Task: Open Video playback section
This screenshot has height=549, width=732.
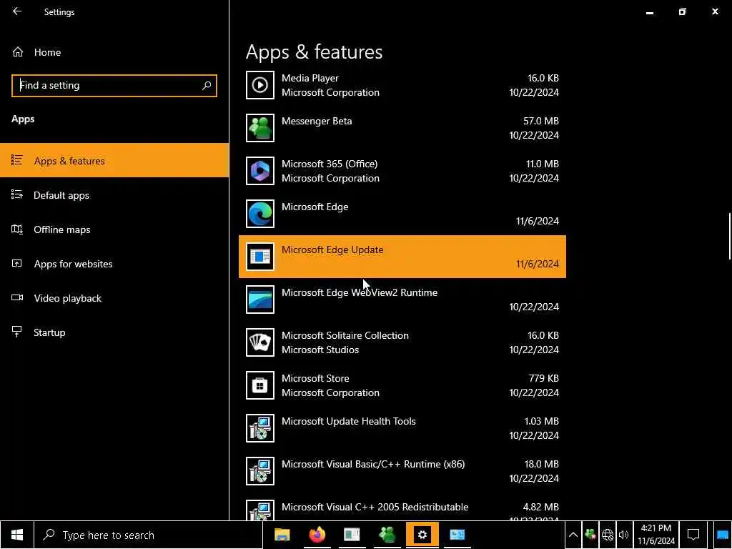Action: tap(114, 298)
